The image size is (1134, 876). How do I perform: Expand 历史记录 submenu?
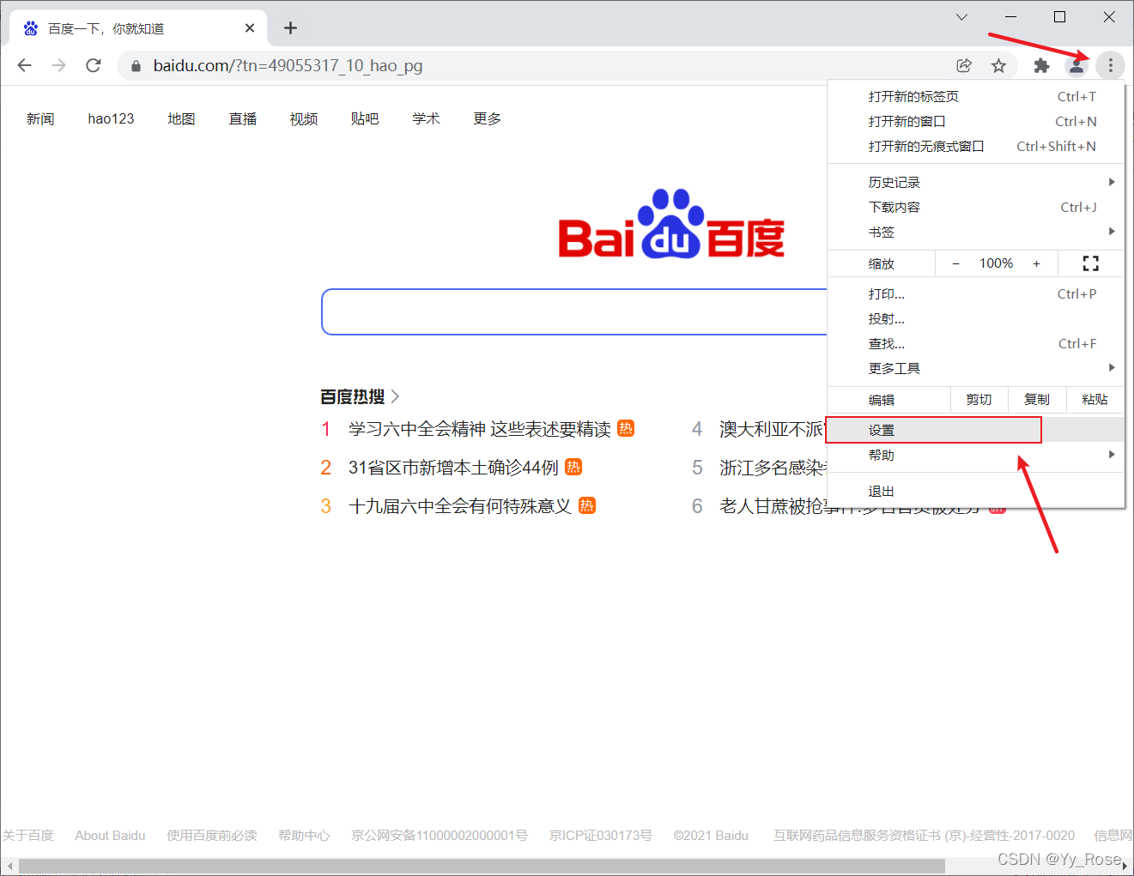tap(976, 183)
